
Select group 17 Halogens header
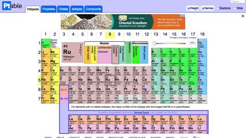(193, 35)
